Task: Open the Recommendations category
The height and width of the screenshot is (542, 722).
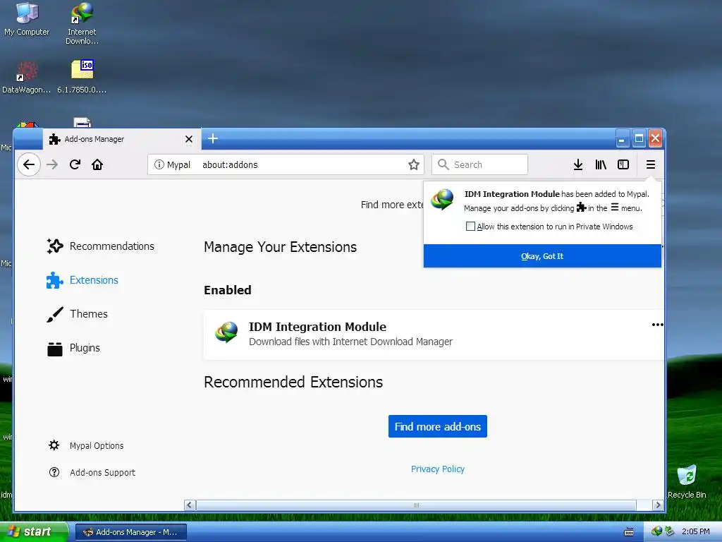Action: click(100, 246)
